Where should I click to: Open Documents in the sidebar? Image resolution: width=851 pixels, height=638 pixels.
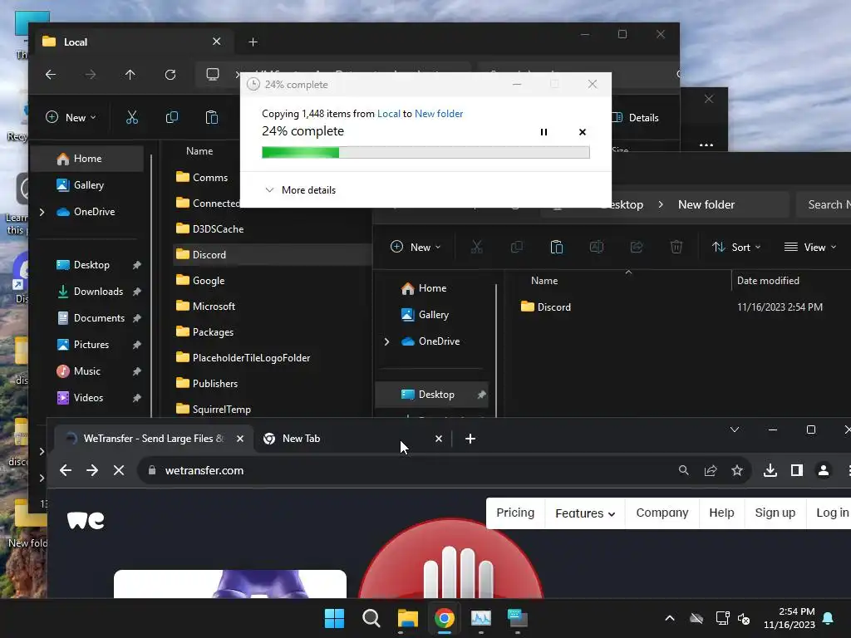[90, 318]
